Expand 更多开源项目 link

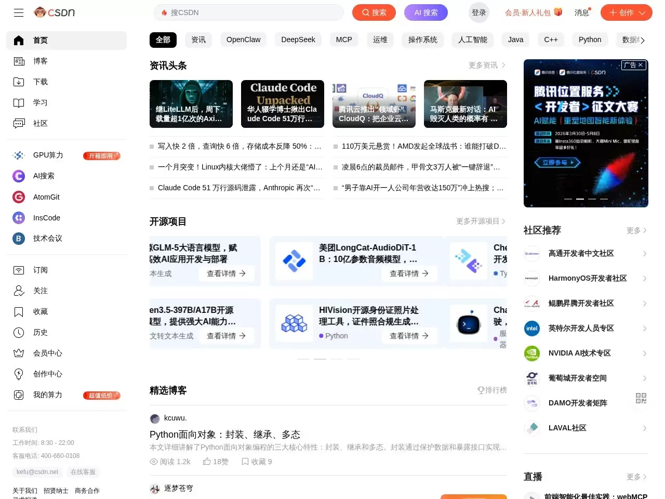click(481, 221)
